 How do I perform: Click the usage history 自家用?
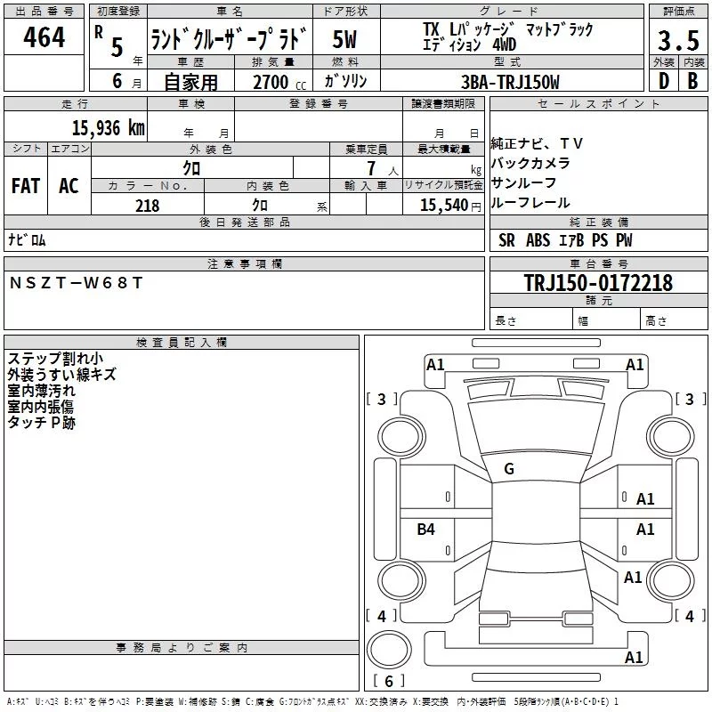tap(190, 82)
